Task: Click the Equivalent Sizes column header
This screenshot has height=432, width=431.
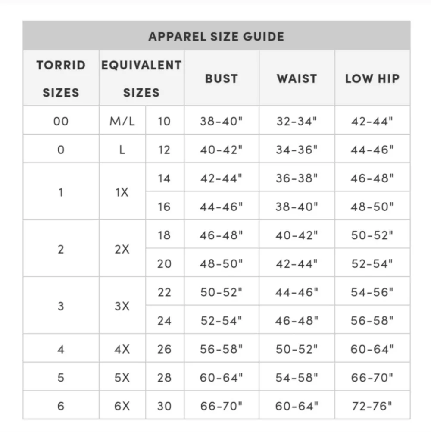Action: pos(141,78)
